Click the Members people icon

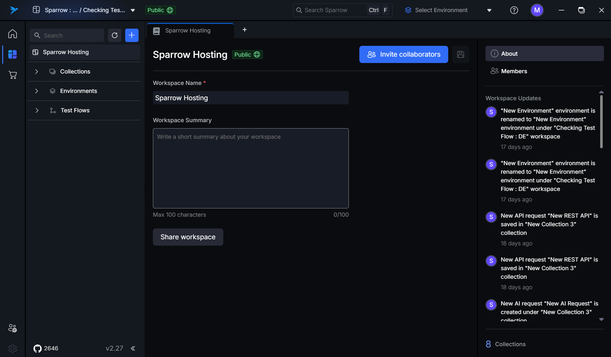pyautogui.click(x=494, y=71)
